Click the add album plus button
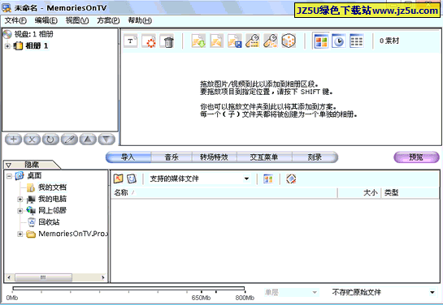443x305 pixels. (13, 140)
